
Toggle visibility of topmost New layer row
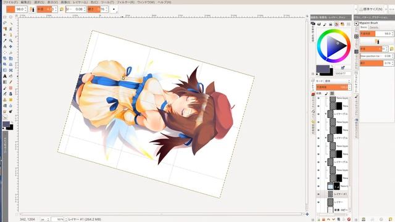318,99
